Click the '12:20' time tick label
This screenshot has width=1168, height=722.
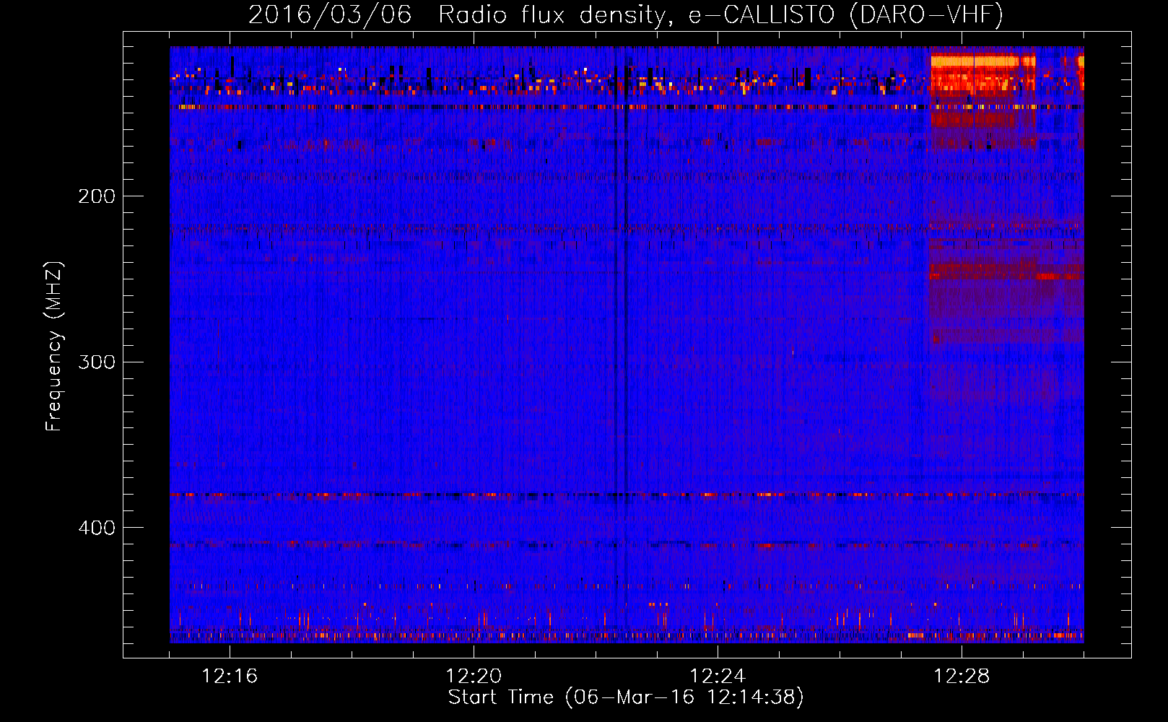pos(474,677)
